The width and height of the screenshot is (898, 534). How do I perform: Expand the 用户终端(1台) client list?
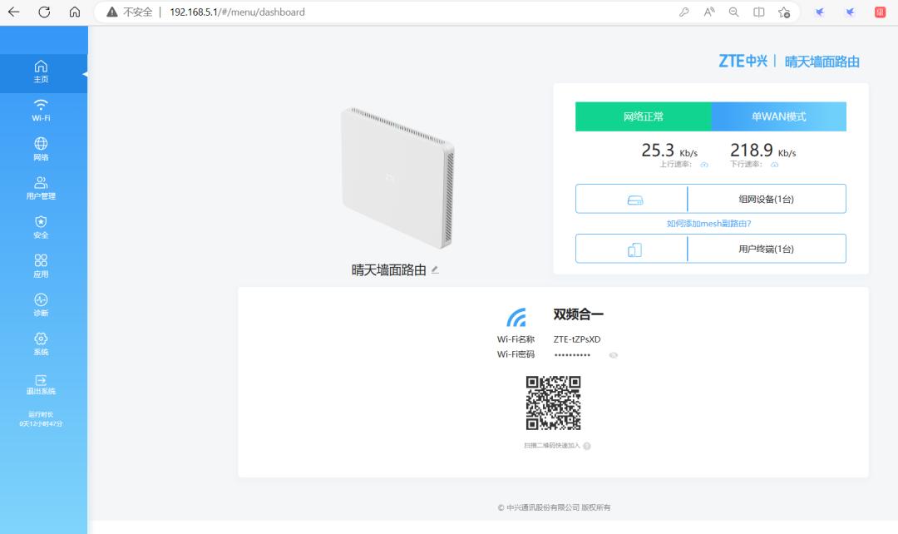point(767,248)
